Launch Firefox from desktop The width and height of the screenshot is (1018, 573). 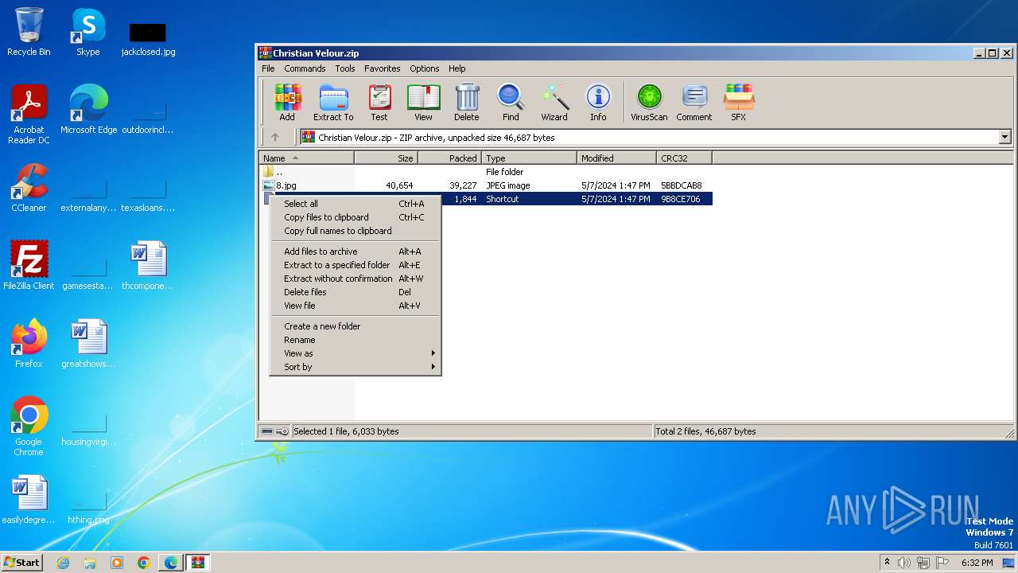[29, 344]
